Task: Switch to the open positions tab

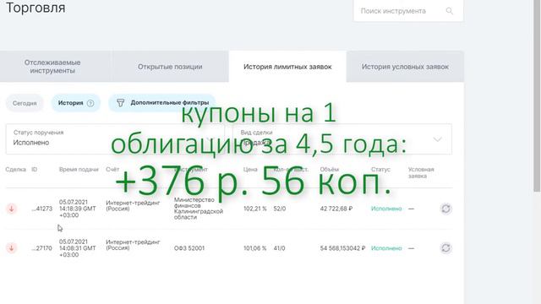Action: (170, 67)
